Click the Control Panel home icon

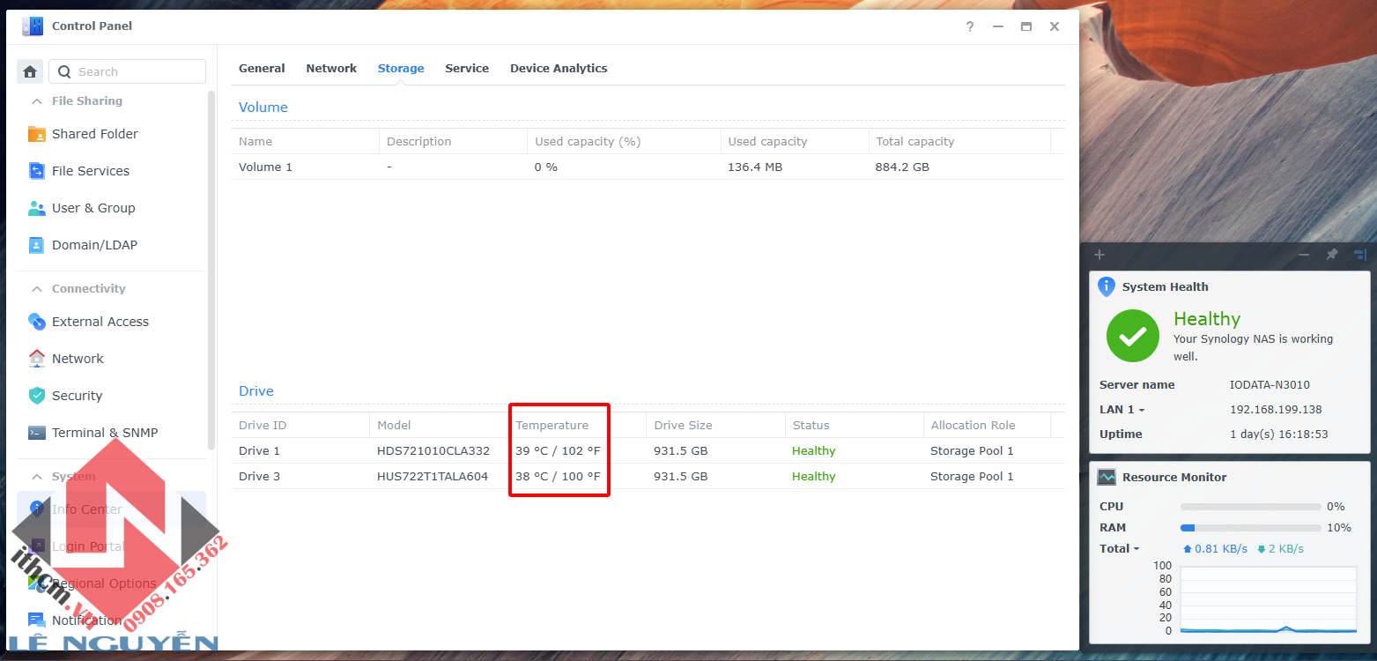tap(30, 71)
